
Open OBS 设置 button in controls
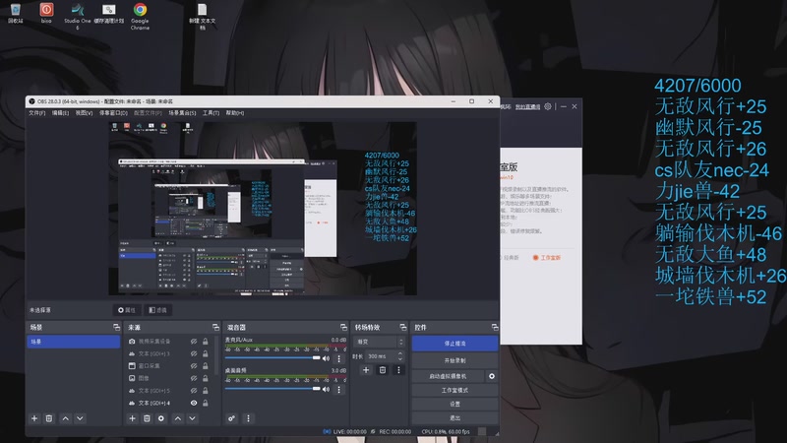point(454,404)
